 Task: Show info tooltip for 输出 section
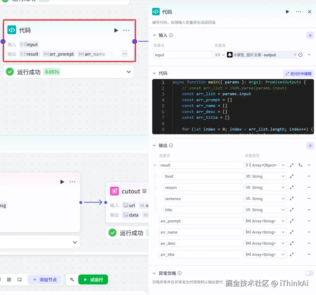pos(171,146)
